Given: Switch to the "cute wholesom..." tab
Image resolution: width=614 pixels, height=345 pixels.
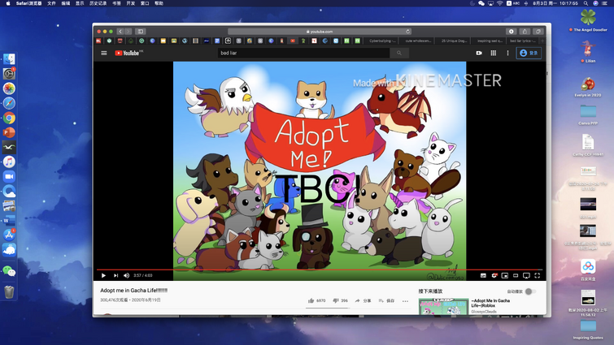Looking at the screenshot, I should click(418, 41).
